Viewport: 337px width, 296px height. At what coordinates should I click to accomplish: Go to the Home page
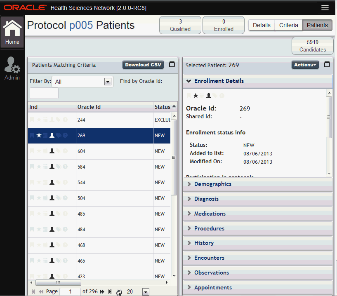click(x=12, y=32)
